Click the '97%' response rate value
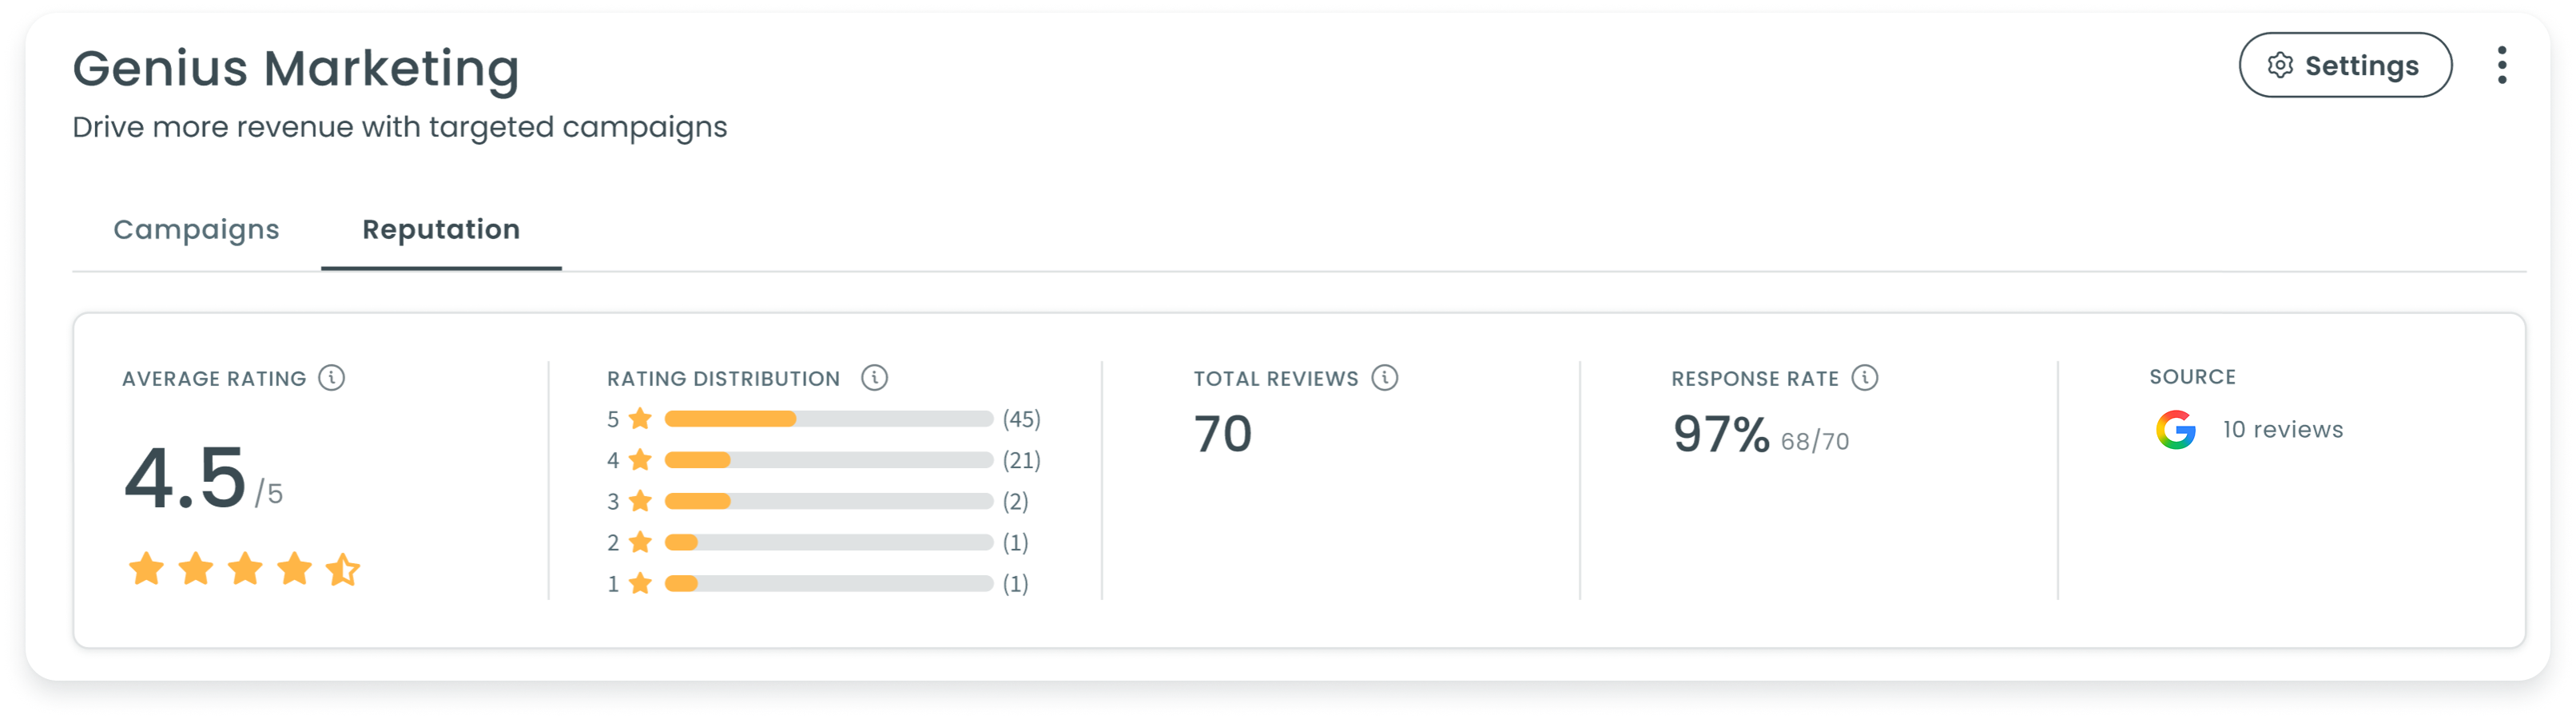 pos(1721,434)
